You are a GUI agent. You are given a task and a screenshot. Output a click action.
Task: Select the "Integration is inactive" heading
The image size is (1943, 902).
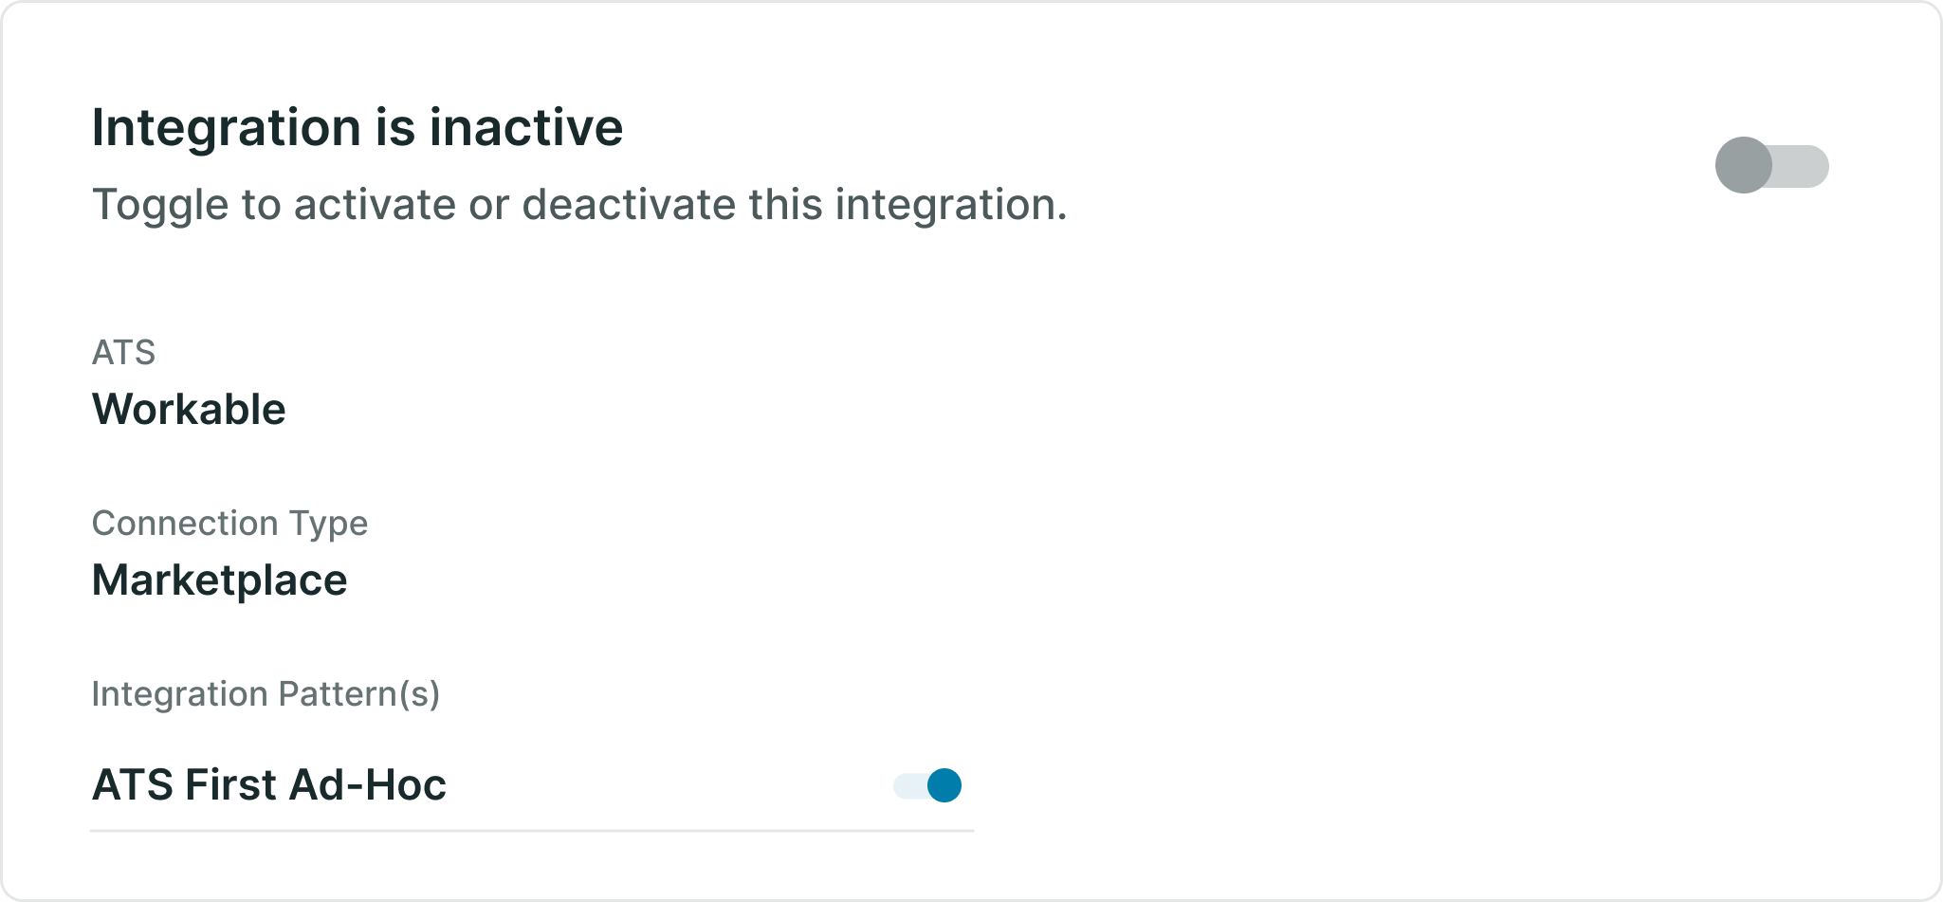click(x=357, y=127)
